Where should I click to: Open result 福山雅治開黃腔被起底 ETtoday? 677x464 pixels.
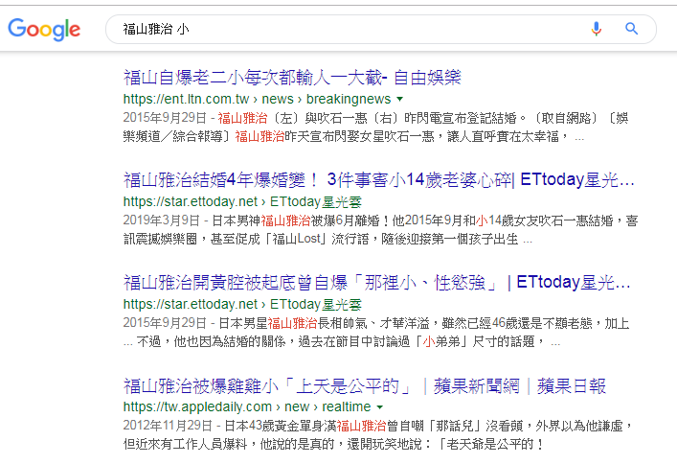tap(377, 283)
